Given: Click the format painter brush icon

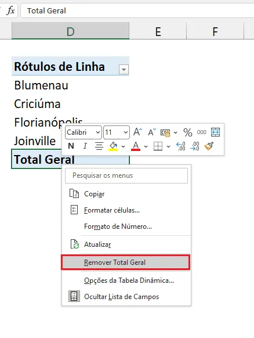Looking at the screenshot, I should coord(209,146).
